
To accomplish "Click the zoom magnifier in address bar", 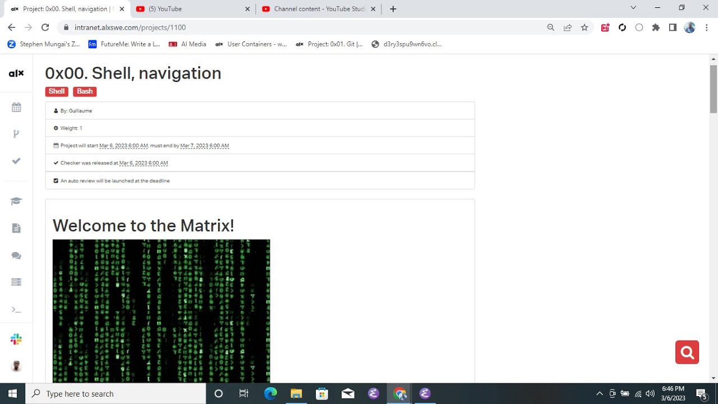I will pyautogui.click(x=551, y=27).
